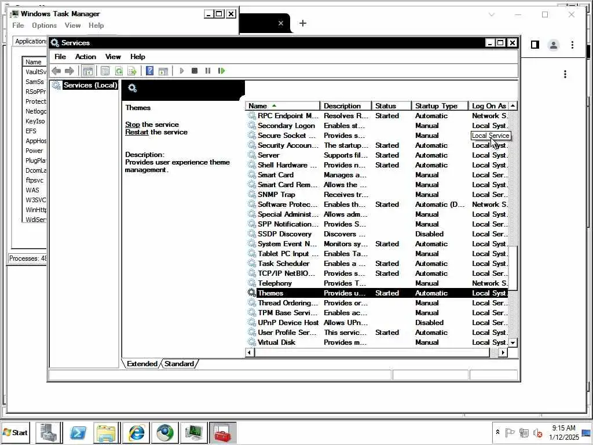Click the Stop Service square icon
This screenshot has height=445, width=593.
pyautogui.click(x=195, y=71)
